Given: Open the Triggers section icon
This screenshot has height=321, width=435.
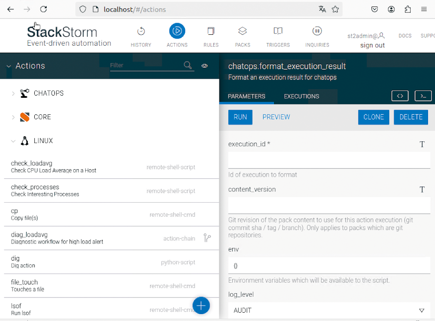Looking at the screenshot, I should coord(278,31).
